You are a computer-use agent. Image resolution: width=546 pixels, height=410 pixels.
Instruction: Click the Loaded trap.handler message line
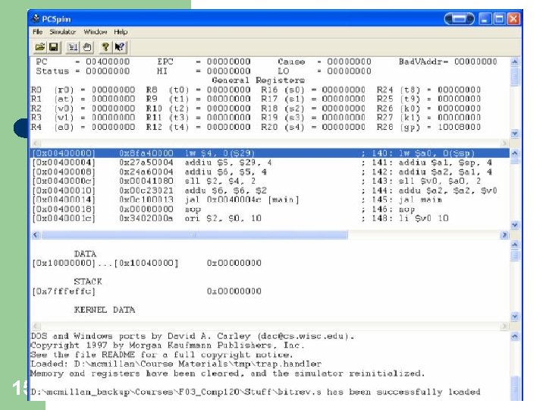pyautogui.click(x=176, y=364)
